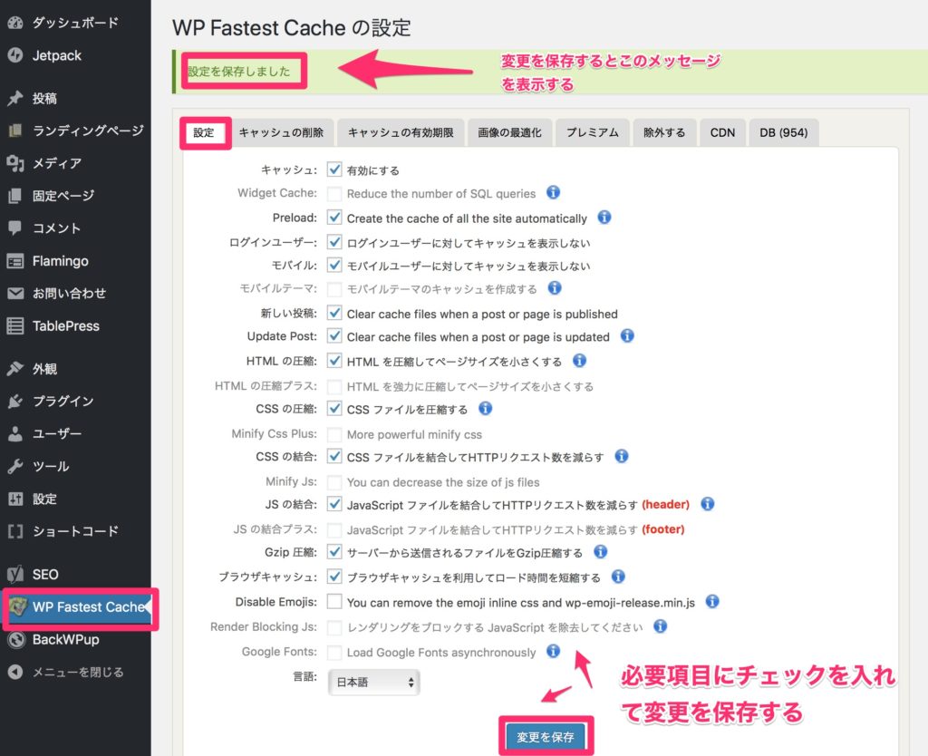Click the WP Fastest Cache cheetah icon

[x=18, y=606]
